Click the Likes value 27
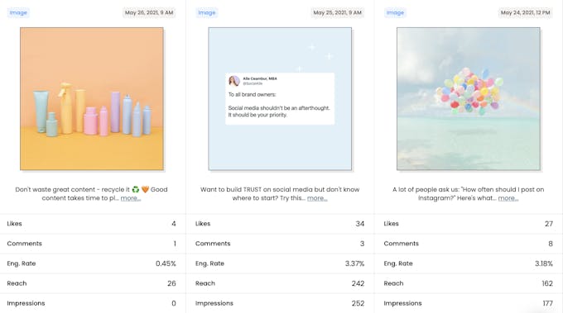Screen dimensions: 563x313 [x=549, y=224]
